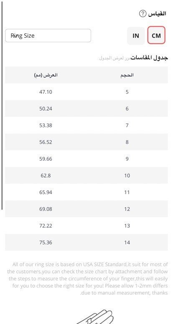This screenshot has width=173, height=324.
Task: Choose the size 10 row
Action: [86, 175]
